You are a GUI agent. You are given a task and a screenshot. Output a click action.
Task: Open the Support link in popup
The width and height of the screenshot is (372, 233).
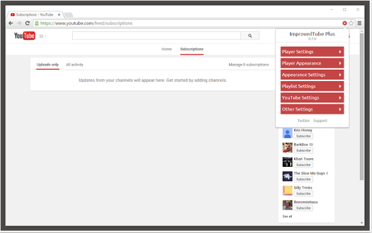320,120
